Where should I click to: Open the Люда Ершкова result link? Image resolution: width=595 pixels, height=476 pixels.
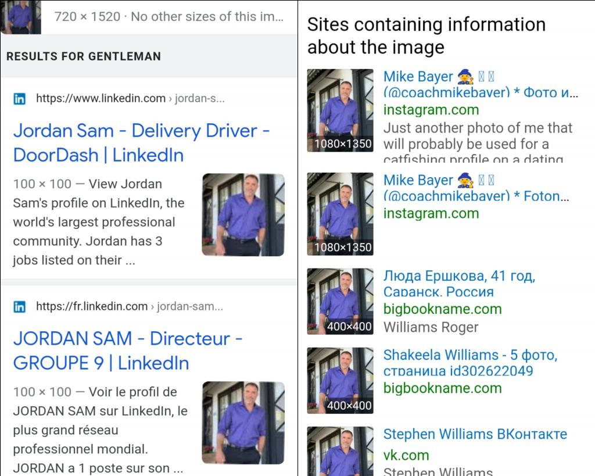(x=459, y=283)
